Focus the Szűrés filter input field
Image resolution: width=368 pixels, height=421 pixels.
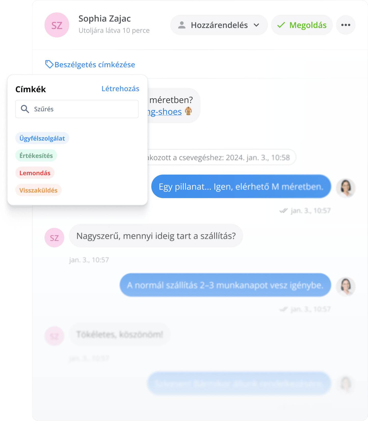click(77, 109)
